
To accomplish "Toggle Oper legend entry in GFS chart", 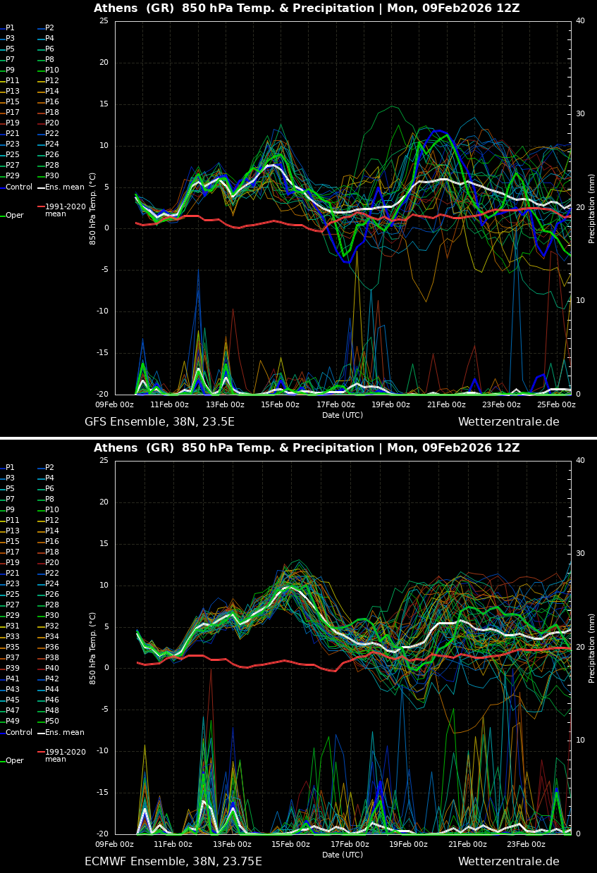I will click(14, 216).
